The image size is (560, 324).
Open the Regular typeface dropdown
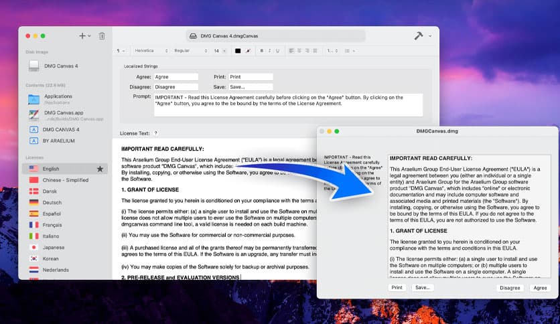(x=190, y=51)
